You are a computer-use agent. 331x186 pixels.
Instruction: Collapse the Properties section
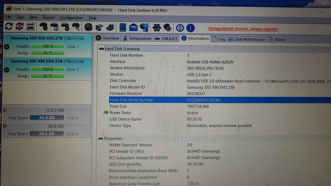(x=101, y=138)
